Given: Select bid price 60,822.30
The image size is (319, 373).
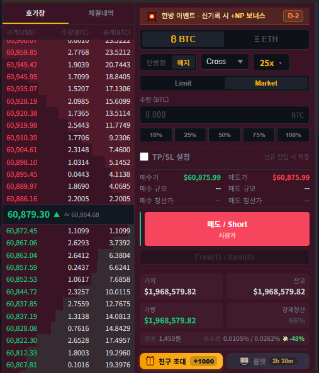Looking at the screenshot, I should click(x=21, y=340).
